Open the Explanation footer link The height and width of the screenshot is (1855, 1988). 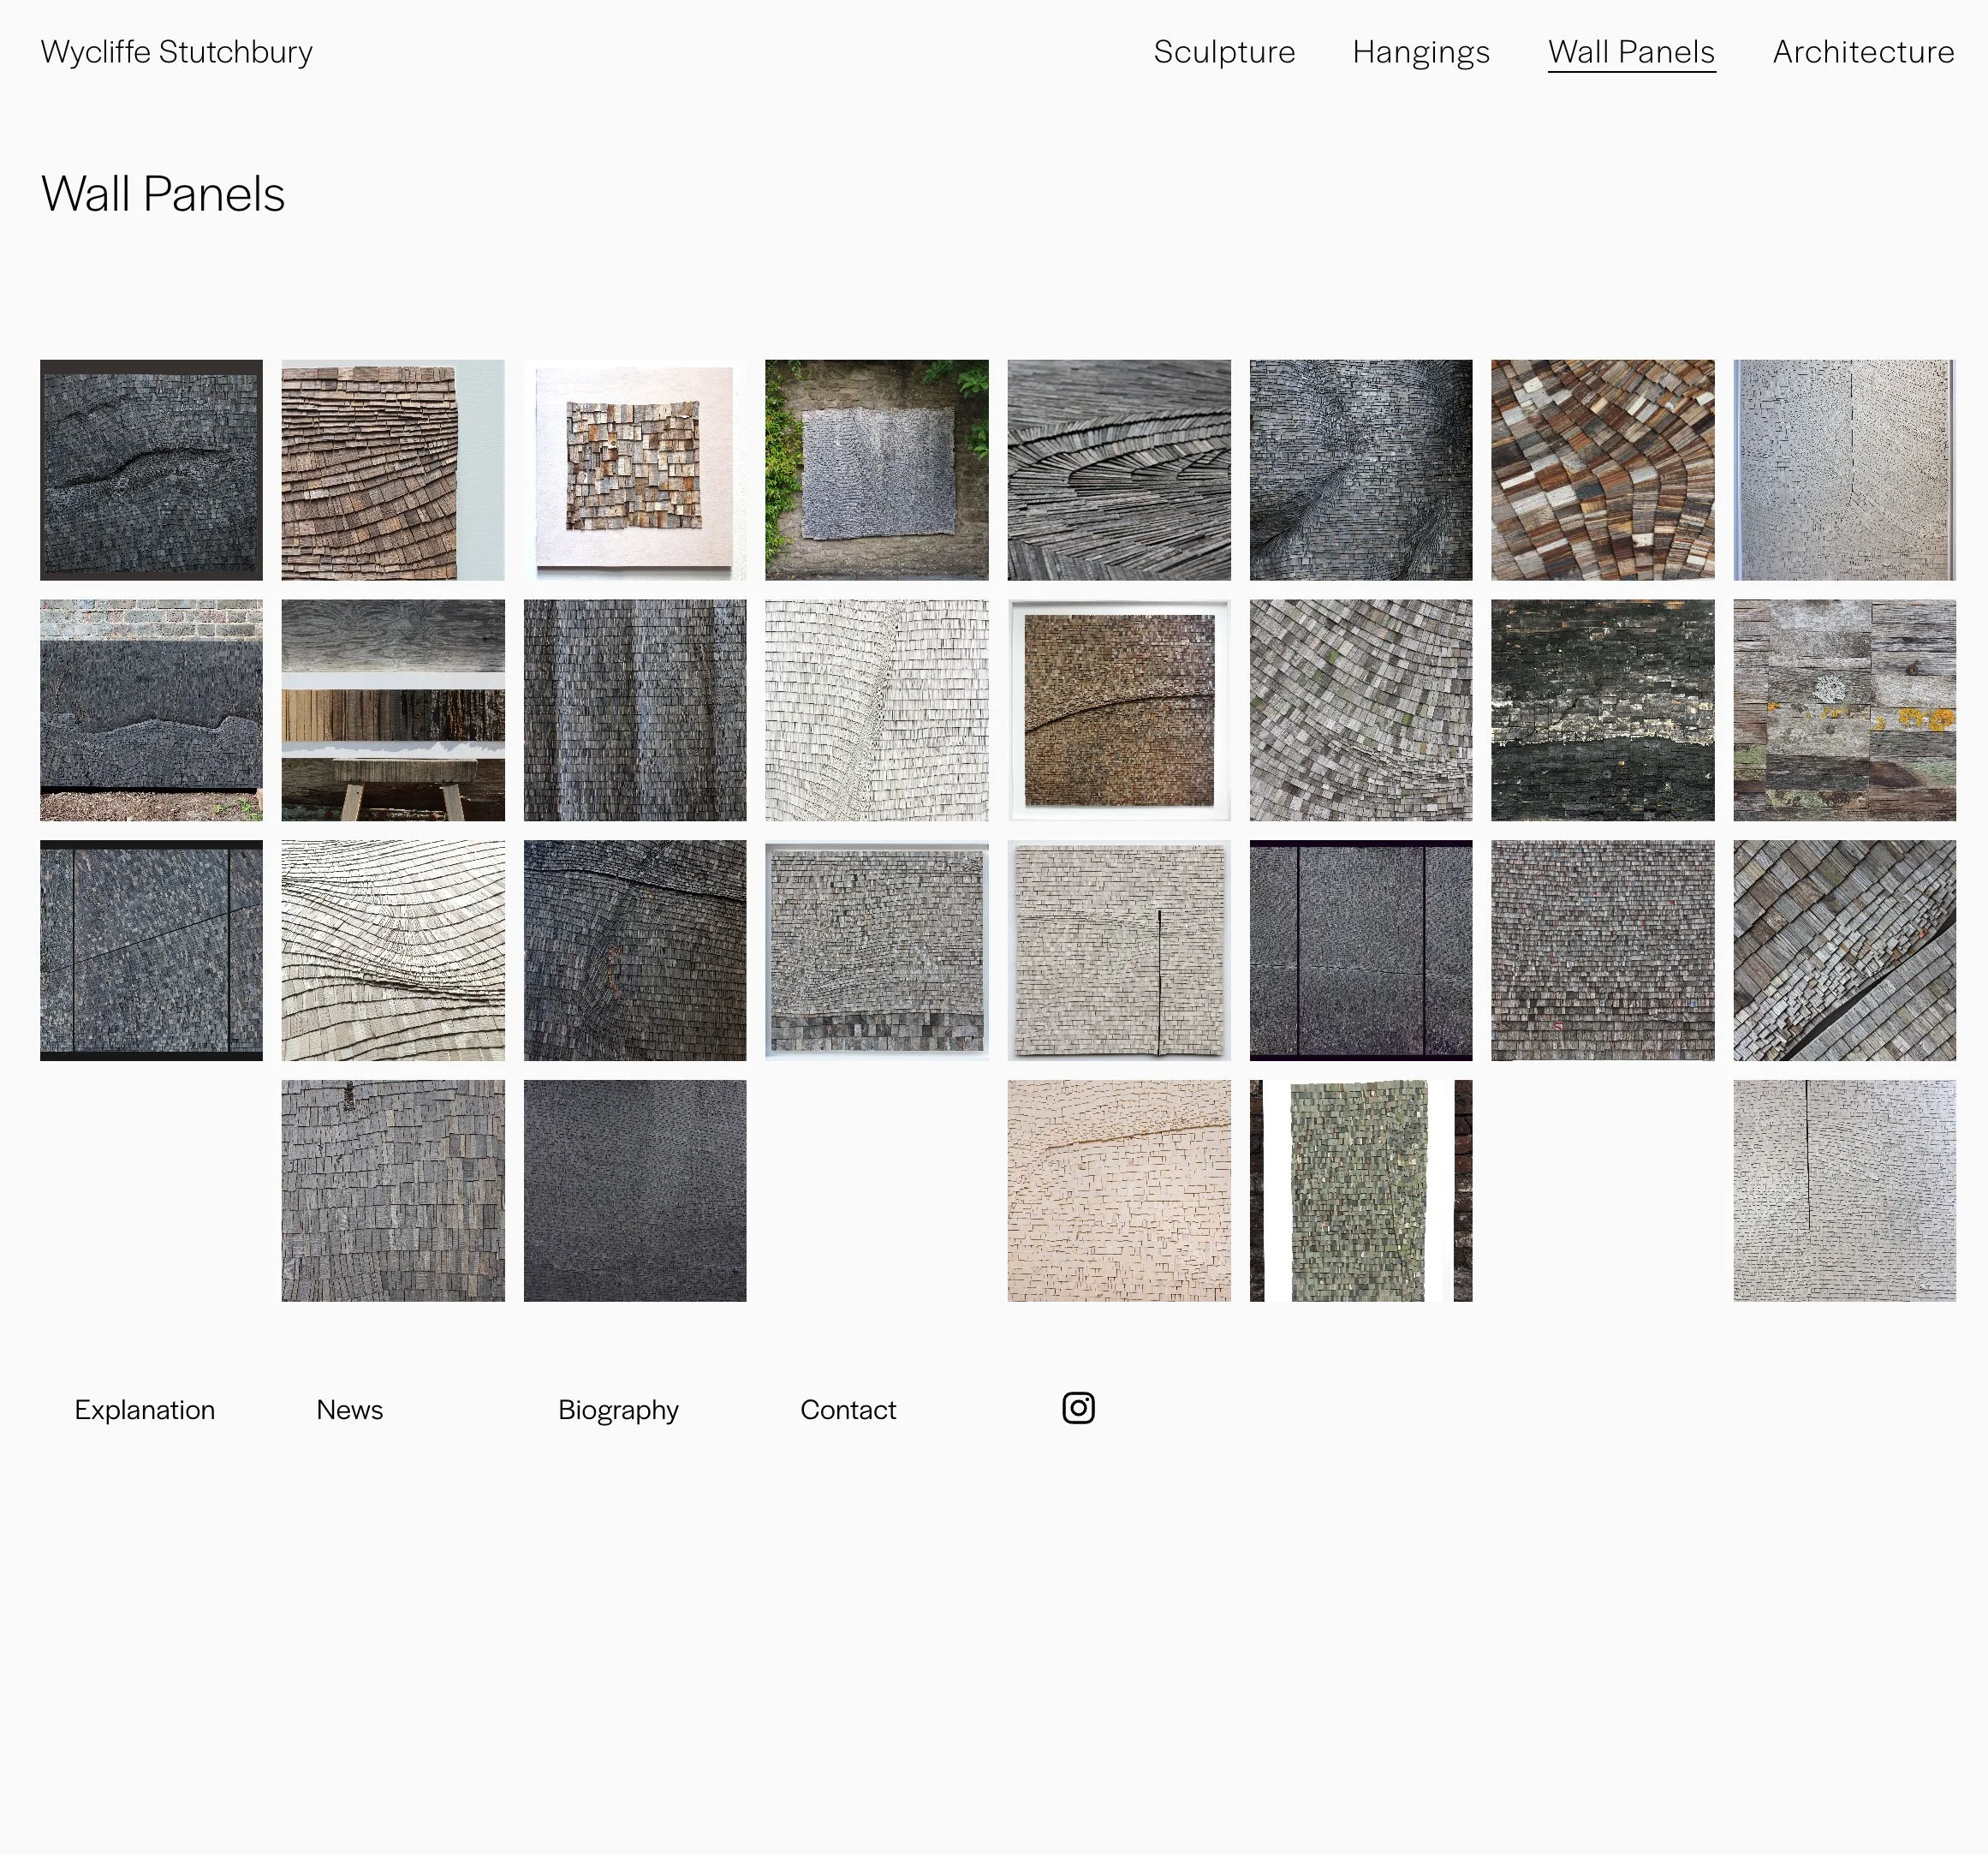pyautogui.click(x=145, y=1410)
